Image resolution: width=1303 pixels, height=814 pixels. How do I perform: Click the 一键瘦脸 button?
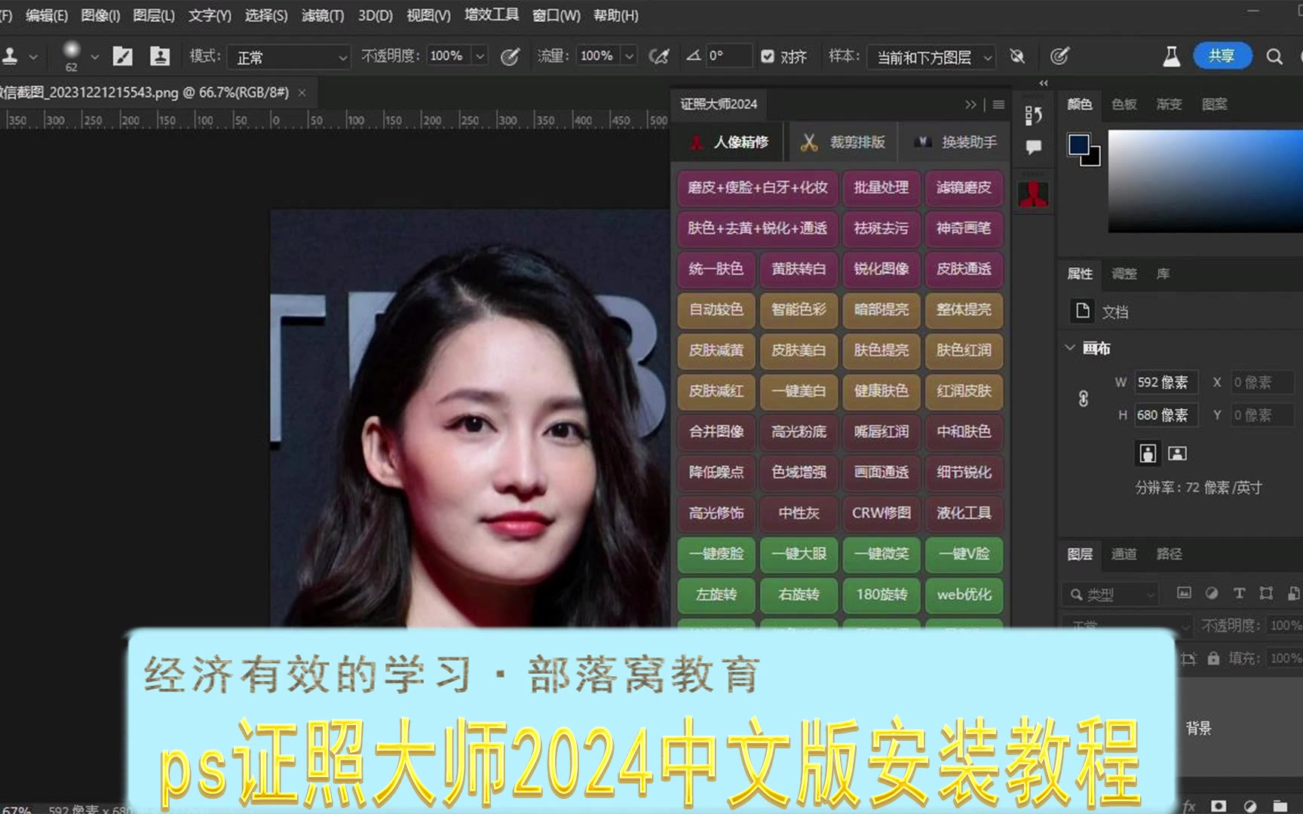pyautogui.click(x=716, y=554)
